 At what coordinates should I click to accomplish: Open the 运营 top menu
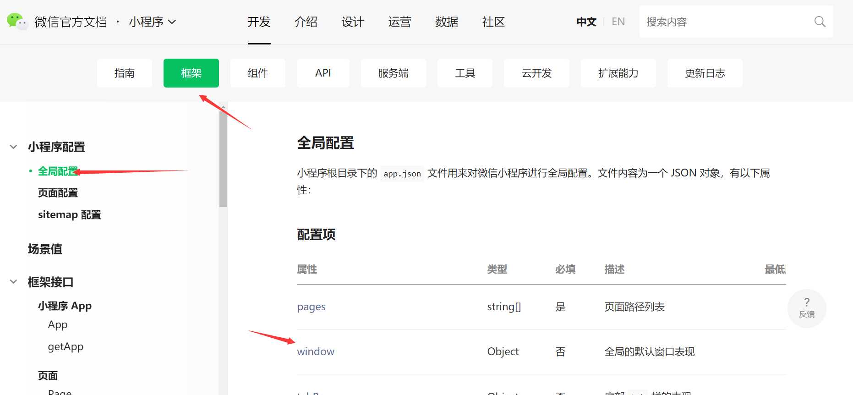pos(399,22)
